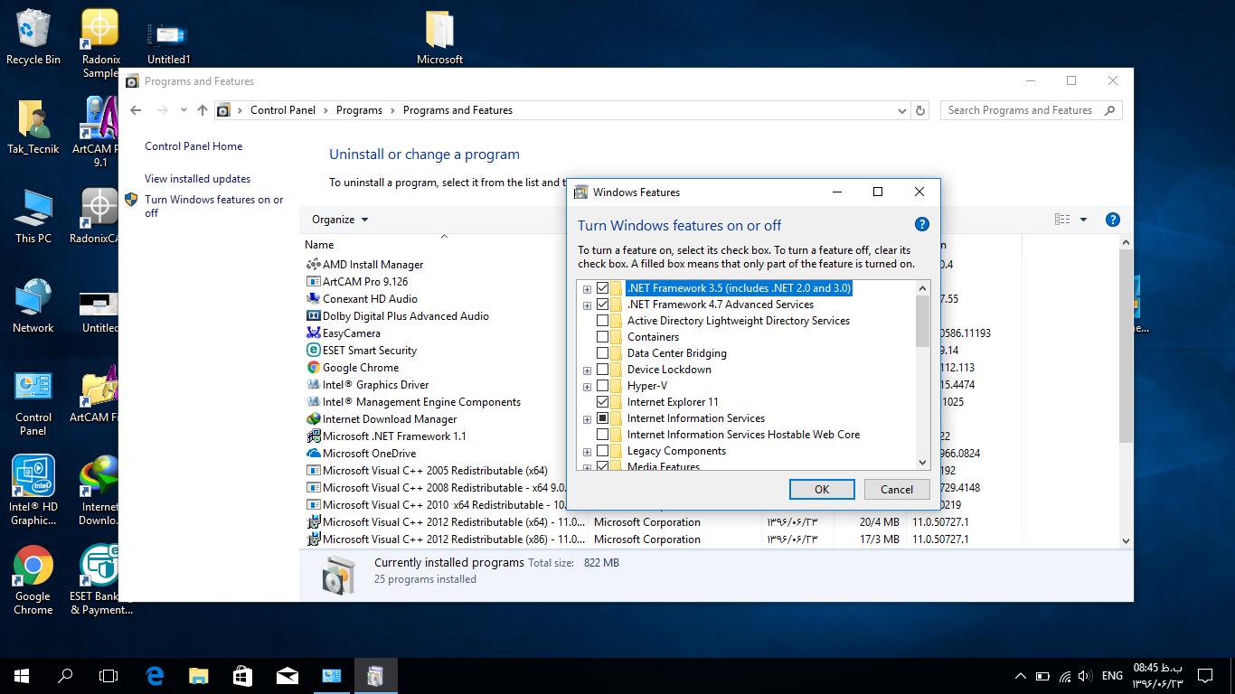Open the Action Center notification icon

pos(1205,676)
